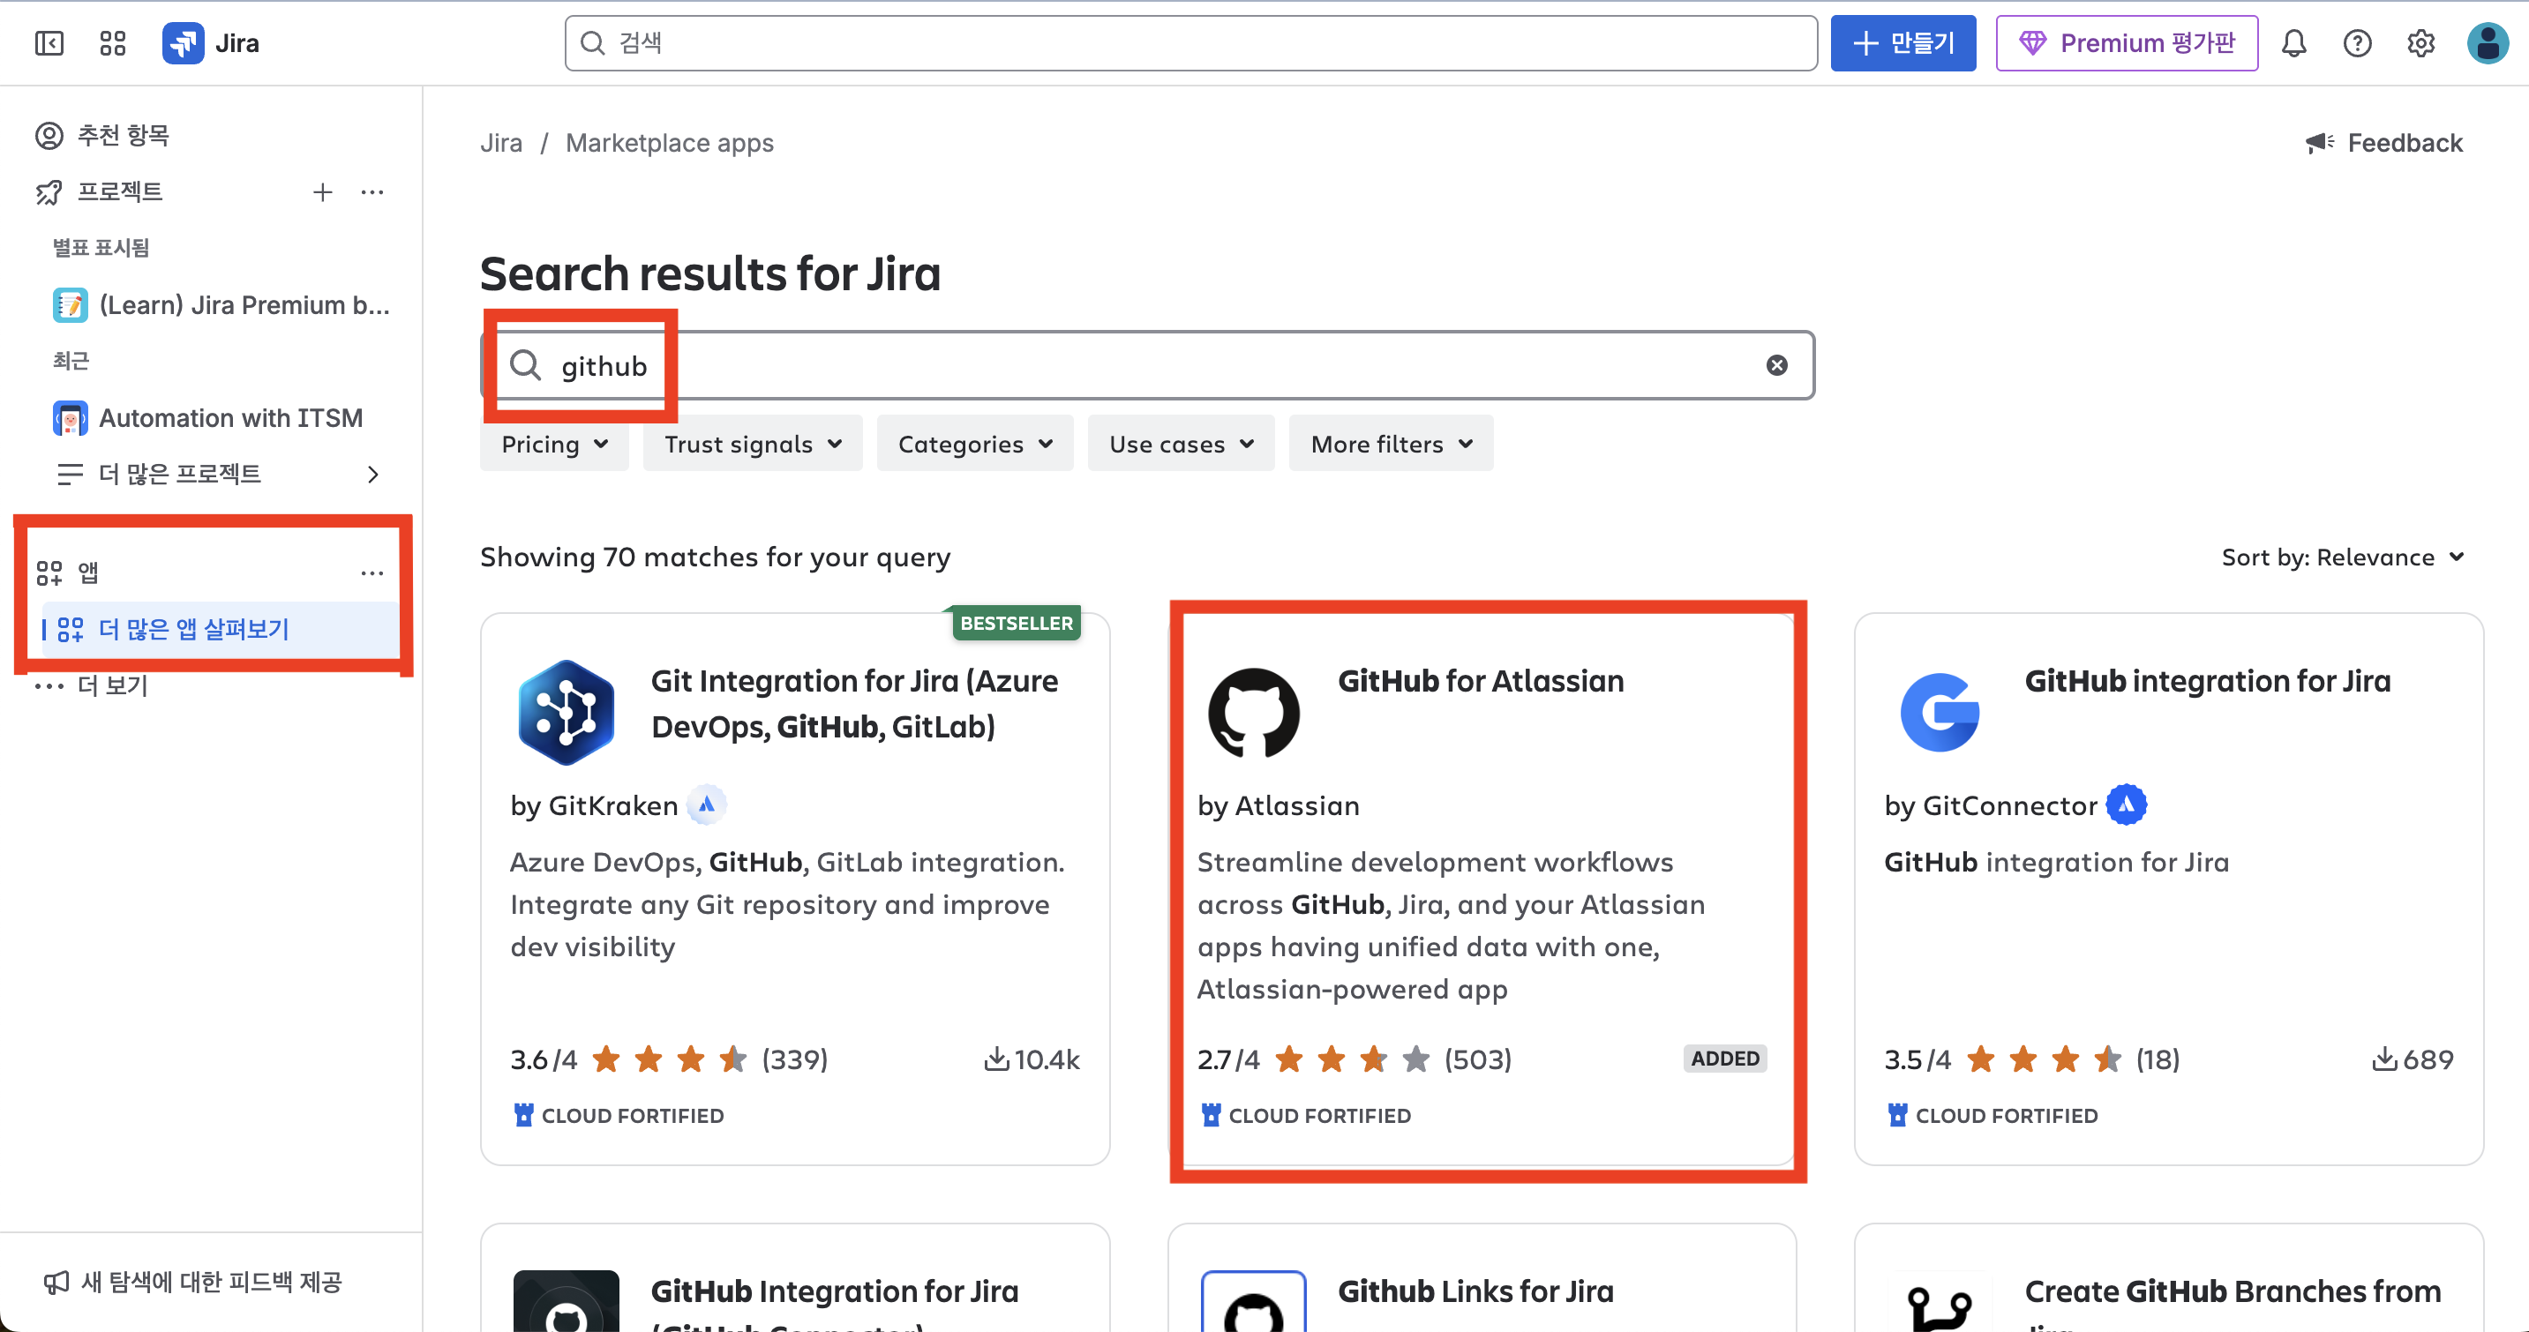Expand the Categories filter dropdown
The image size is (2529, 1332).
tap(975, 444)
